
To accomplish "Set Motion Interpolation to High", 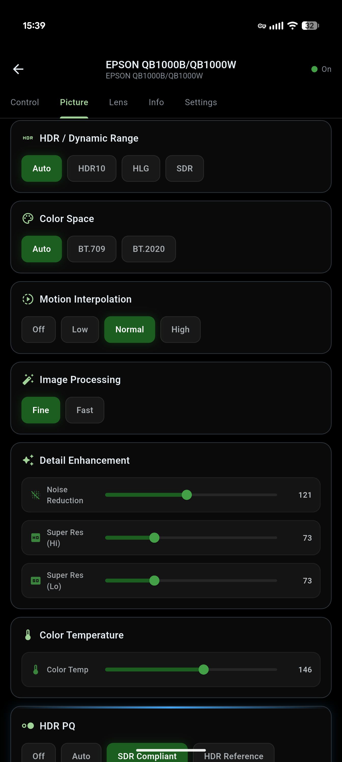I will [x=180, y=329].
